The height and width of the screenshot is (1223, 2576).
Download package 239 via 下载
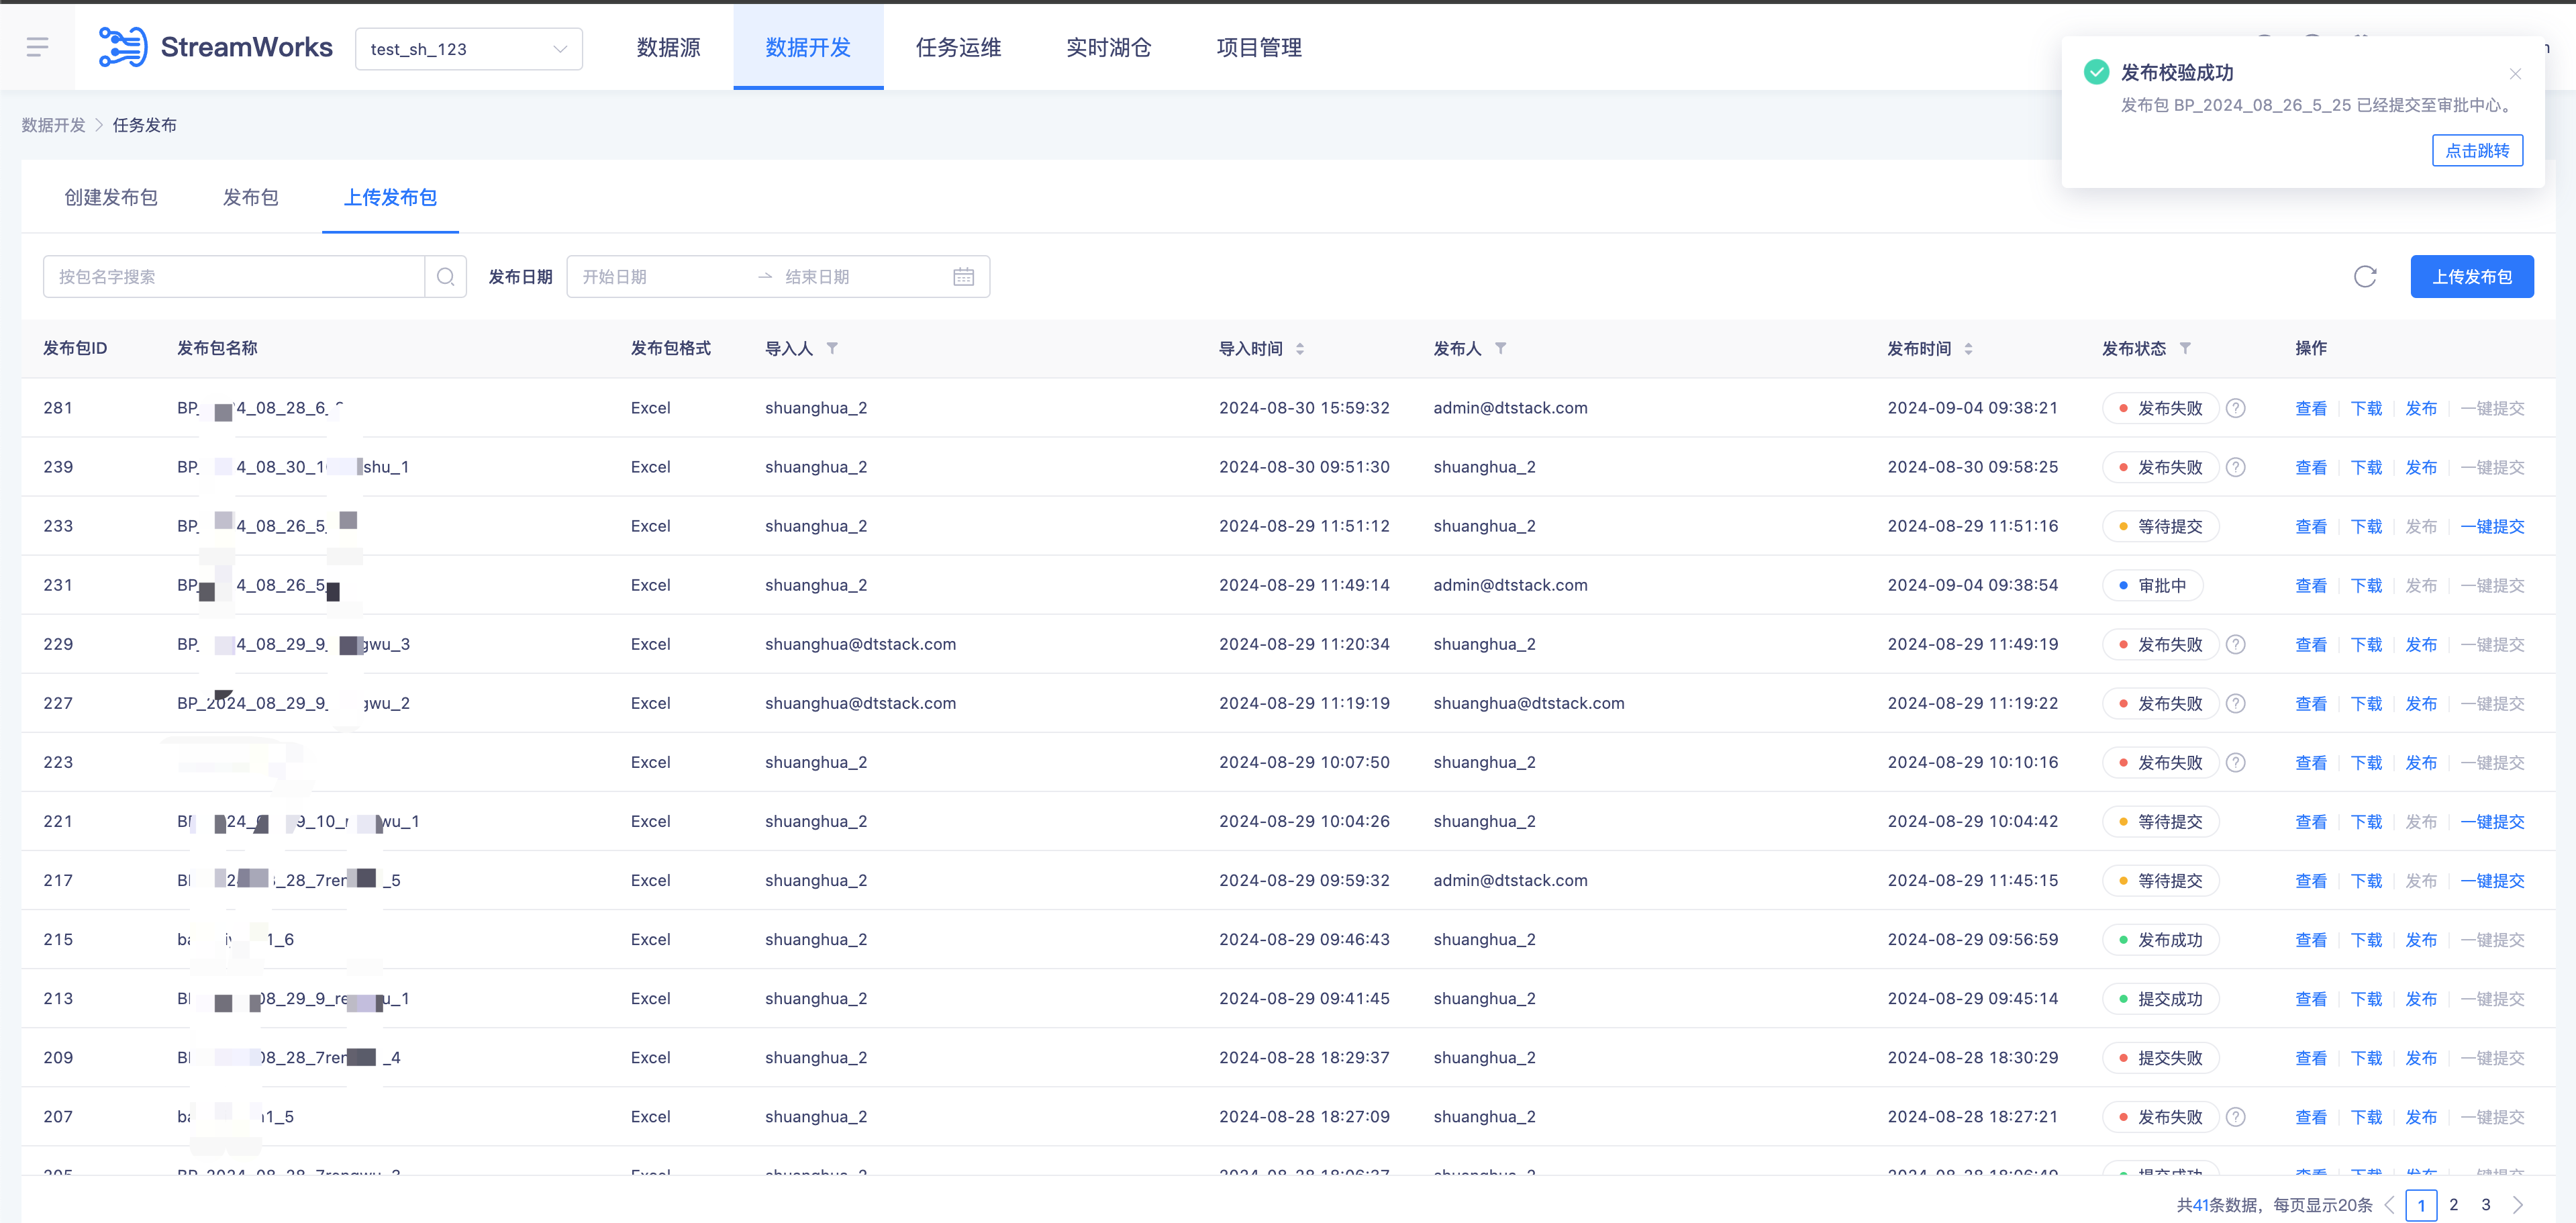pos(2366,467)
